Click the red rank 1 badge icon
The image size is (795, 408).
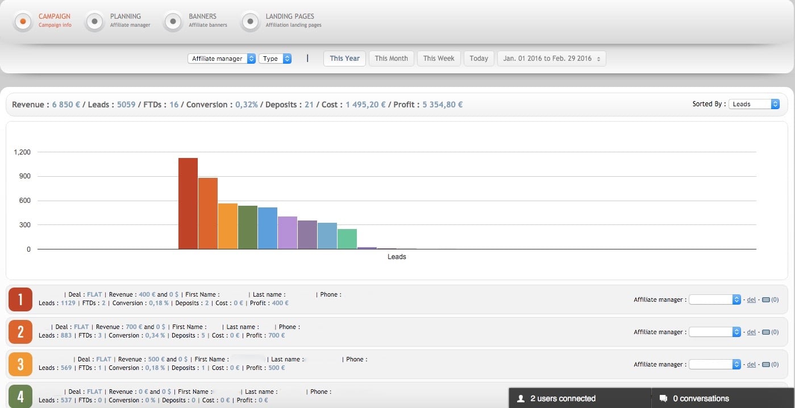pyautogui.click(x=20, y=299)
